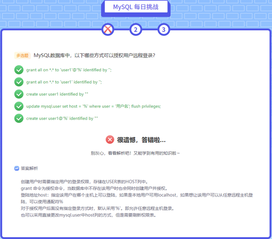The image size is (272, 239).
Task: Click explanation line starting 登陆地址host
Action: click(137, 198)
